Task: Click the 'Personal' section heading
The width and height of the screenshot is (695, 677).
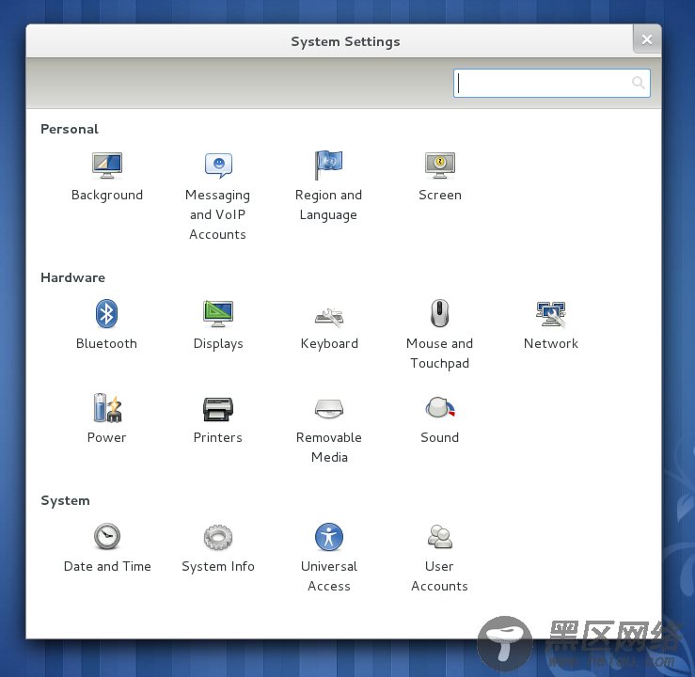Action: [x=70, y=129]
